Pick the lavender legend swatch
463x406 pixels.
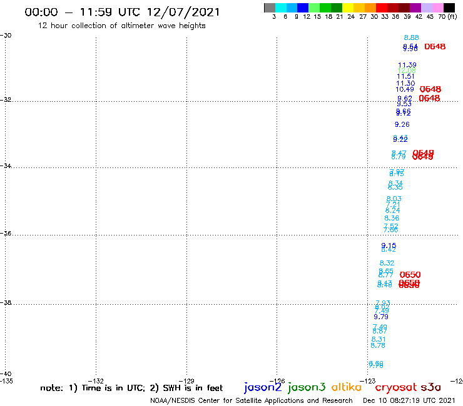427,7
